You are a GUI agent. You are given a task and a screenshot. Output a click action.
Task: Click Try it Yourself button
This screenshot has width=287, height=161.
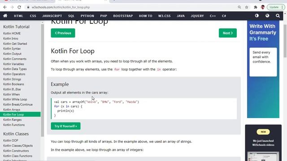click(x=65, y=126)
